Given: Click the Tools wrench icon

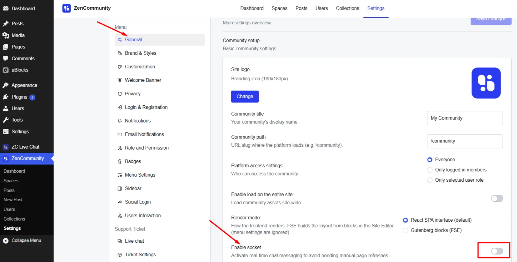Looking at the screenshot, I should click(6, 120).
